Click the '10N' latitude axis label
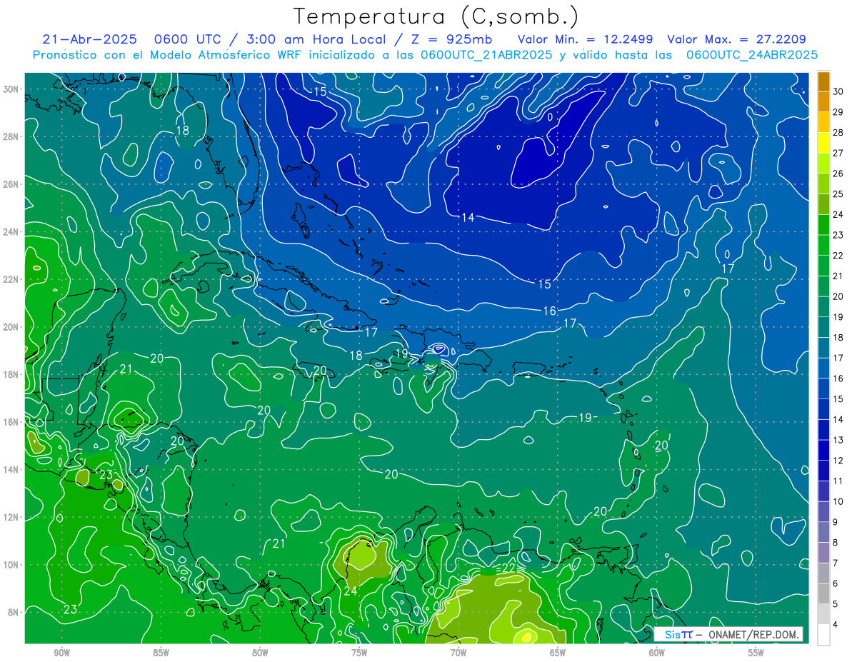This screenshot has height=662, width=857. point(12,564)
